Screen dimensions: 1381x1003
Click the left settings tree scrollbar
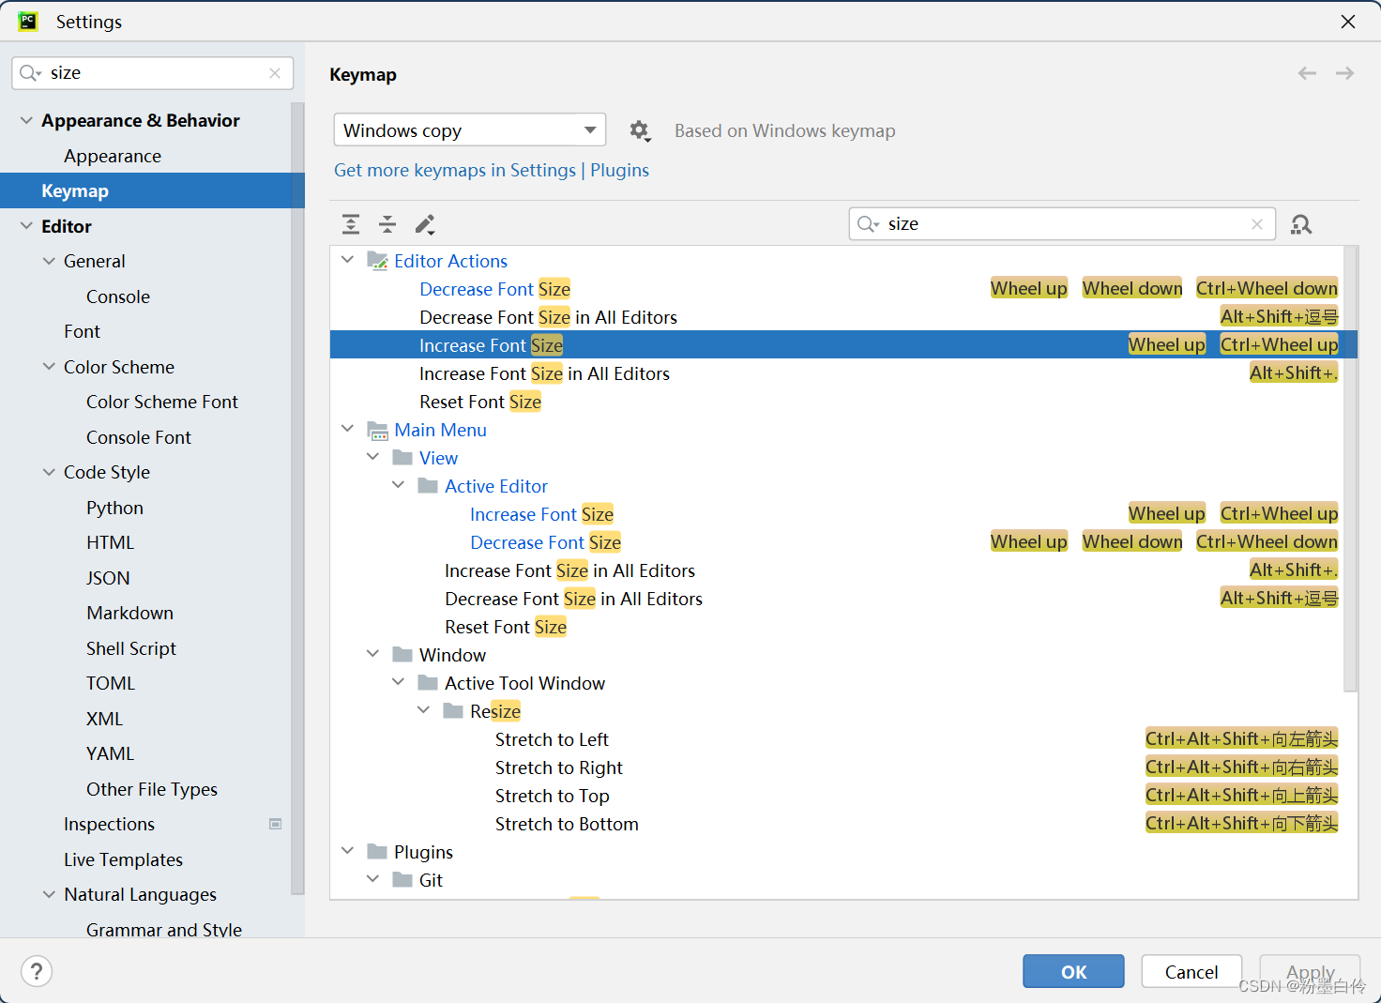[x=297, y=497]
